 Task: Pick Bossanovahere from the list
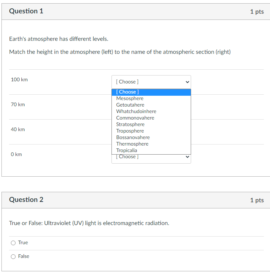pos(151,137)
